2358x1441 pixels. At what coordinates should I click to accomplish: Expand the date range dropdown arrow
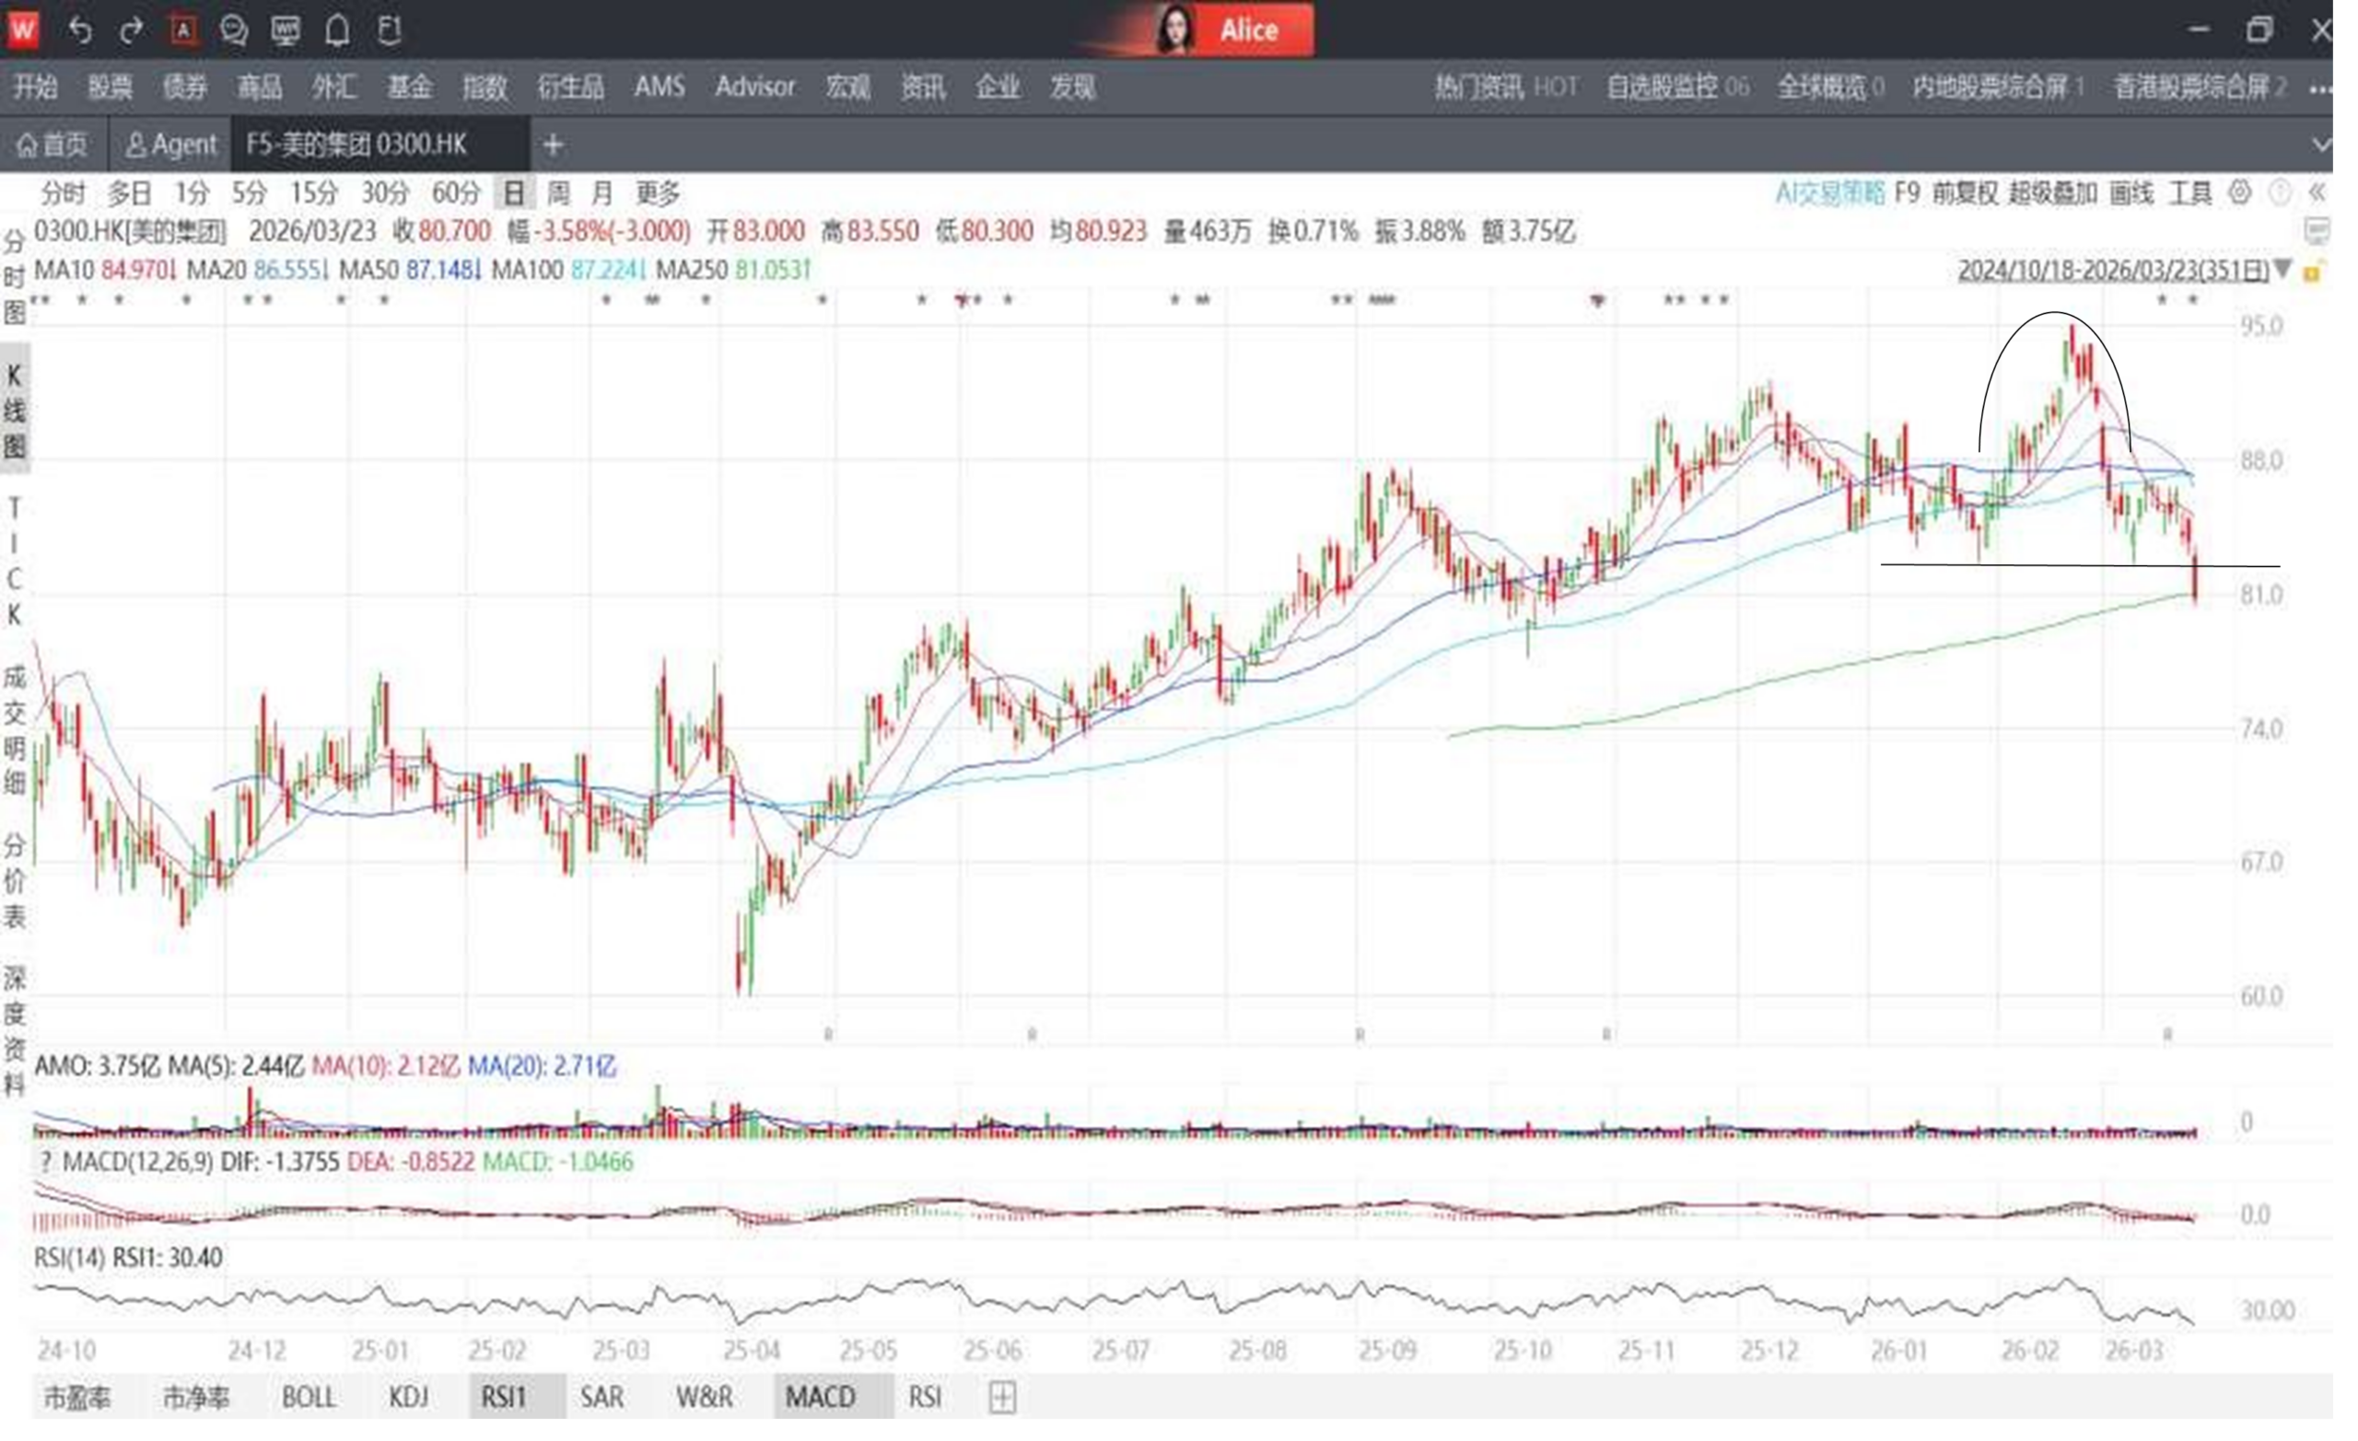pyautogui.click(x=2282, y=270)
